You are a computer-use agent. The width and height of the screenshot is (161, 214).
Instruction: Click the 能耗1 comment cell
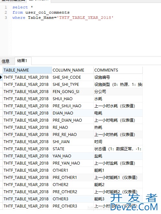tap(118, 170)
